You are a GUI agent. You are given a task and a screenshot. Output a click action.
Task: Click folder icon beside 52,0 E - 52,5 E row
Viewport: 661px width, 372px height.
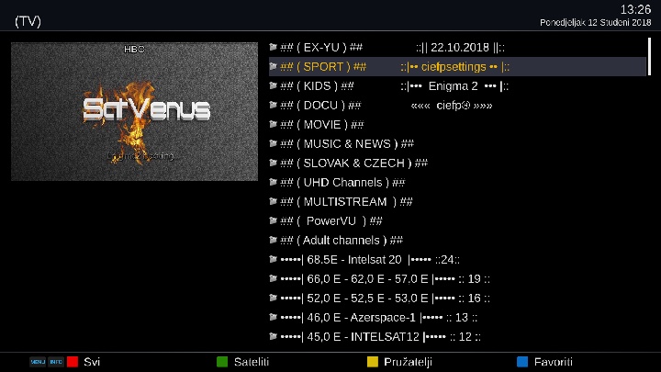[x=274, y=299]
